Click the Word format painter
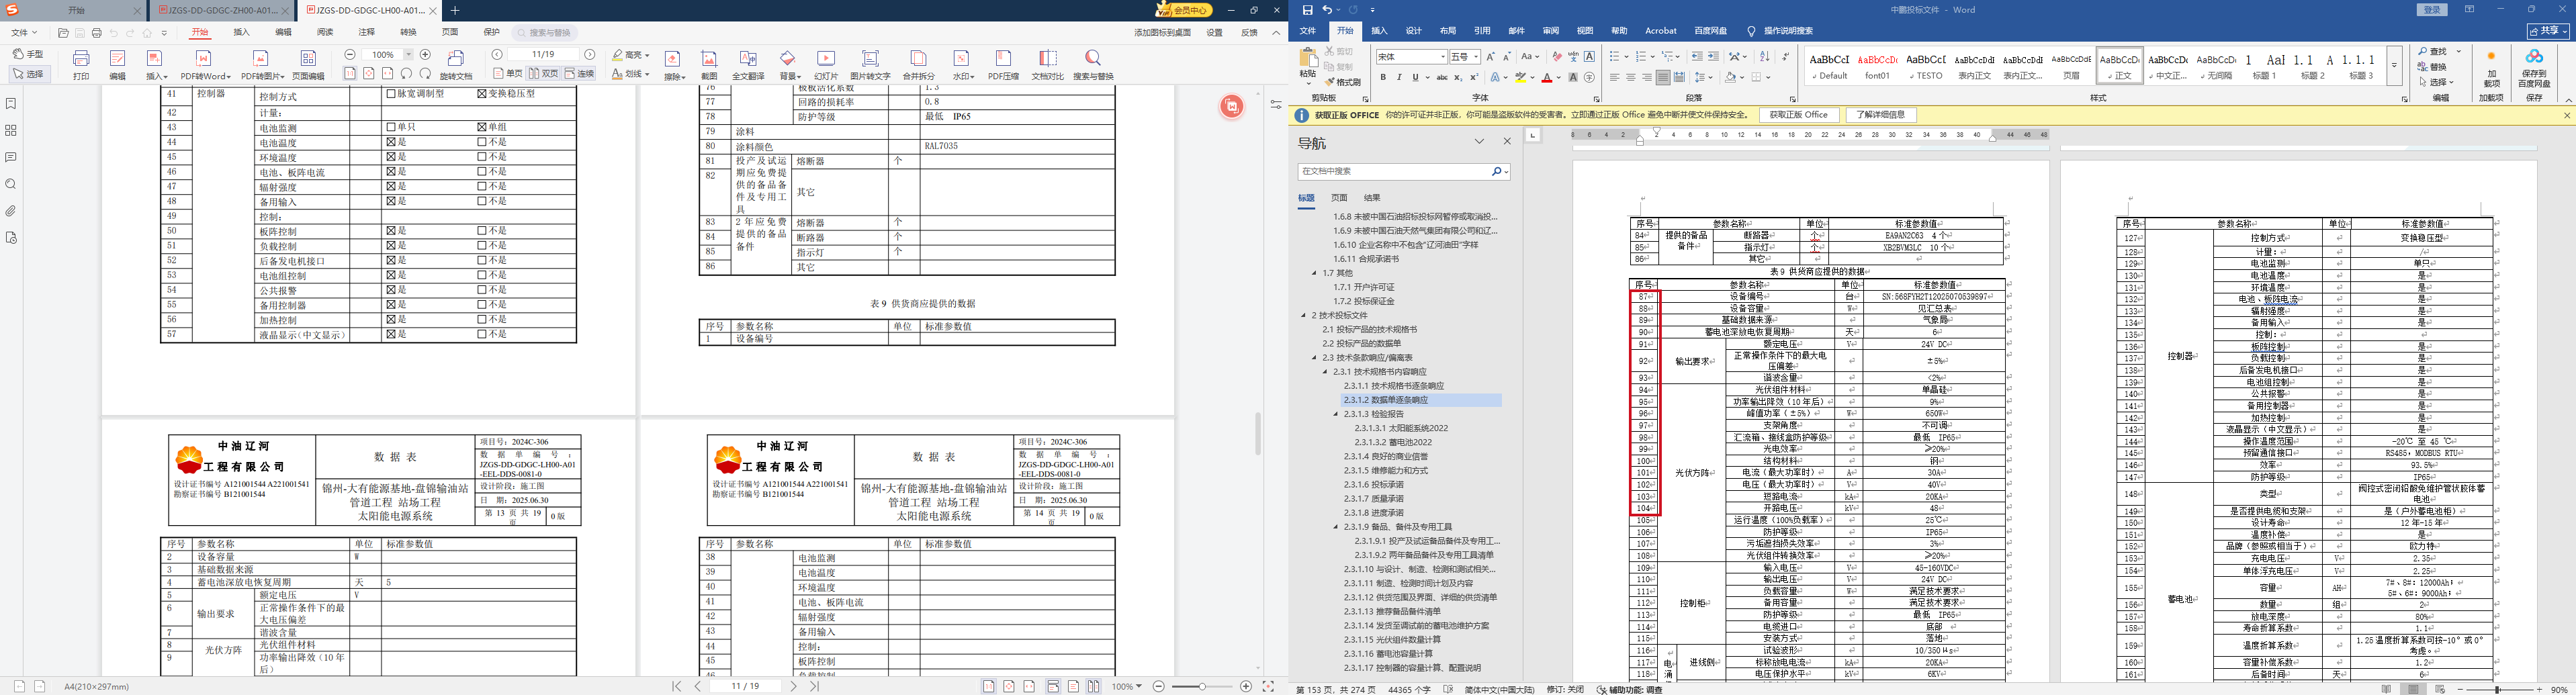 1342,82
